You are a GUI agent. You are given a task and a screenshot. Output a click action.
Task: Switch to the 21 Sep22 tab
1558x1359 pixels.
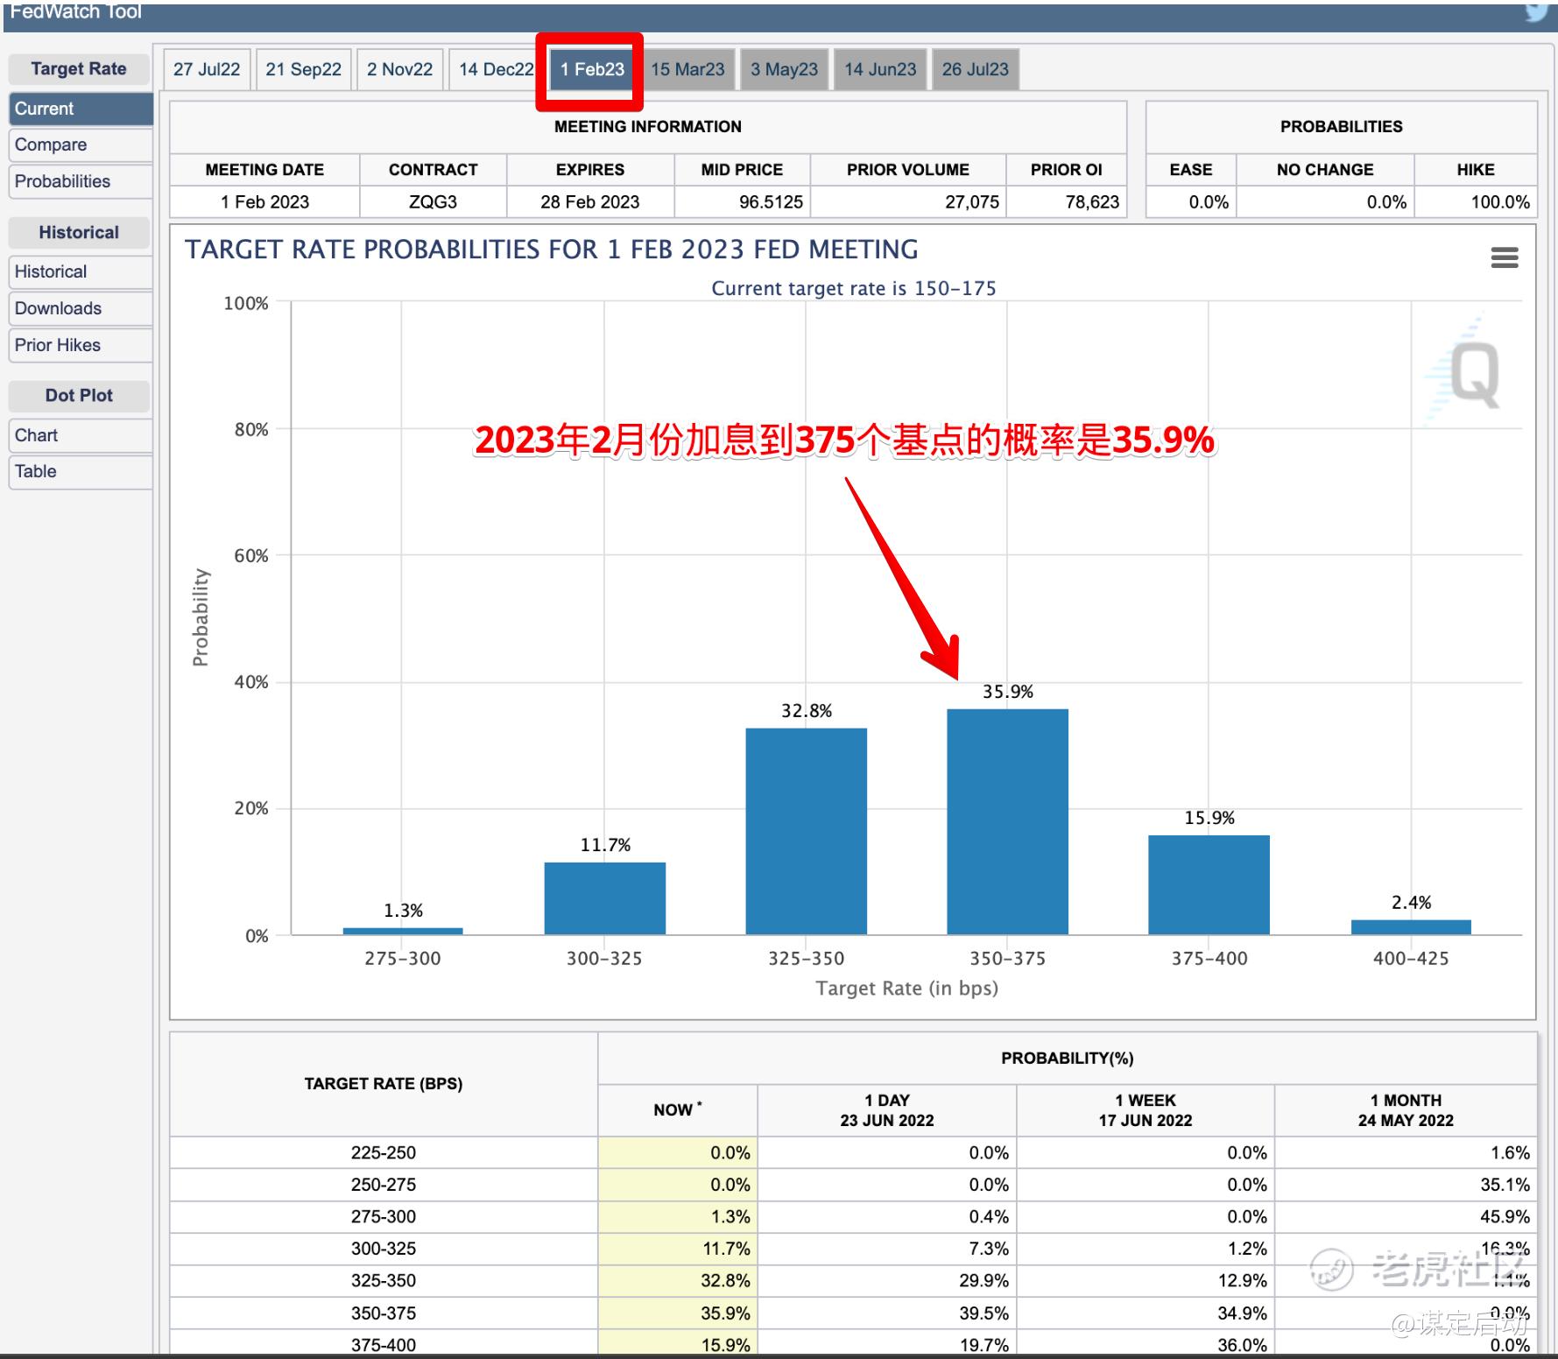point(303,69)
